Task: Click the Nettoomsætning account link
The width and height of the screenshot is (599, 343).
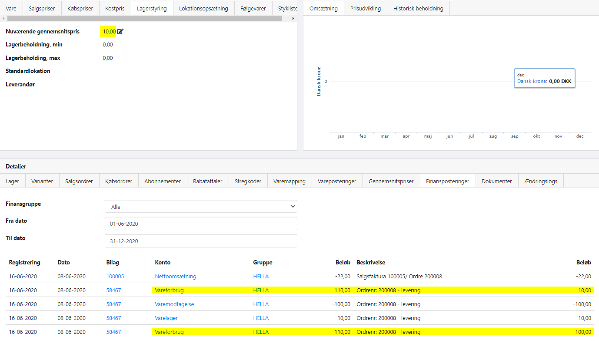Action: (x=176, y=277)
